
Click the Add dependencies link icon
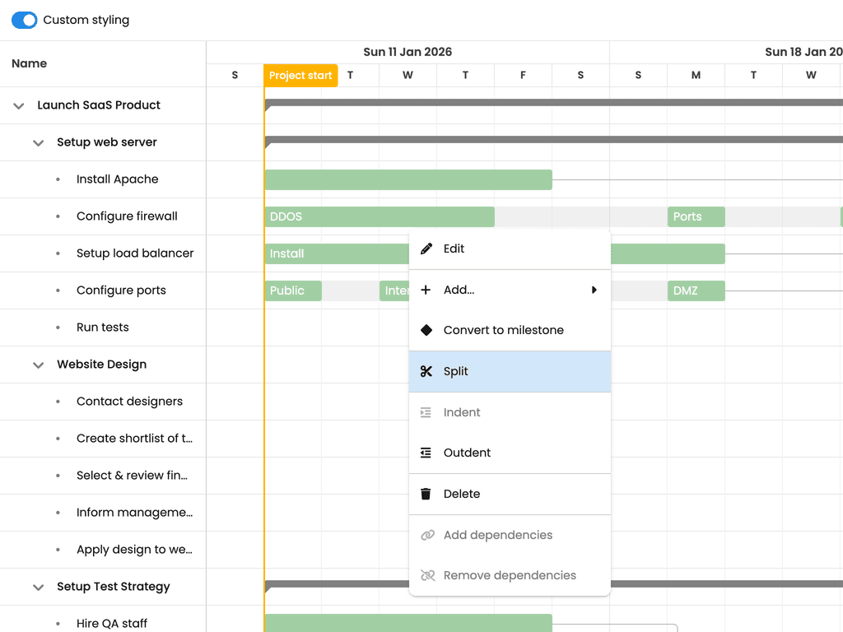point(427,535)
